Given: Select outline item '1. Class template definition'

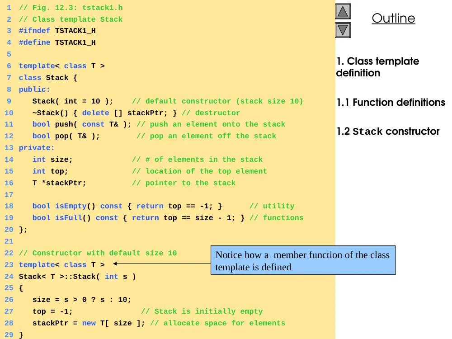Looking at the screenshot, I should 377,67.
